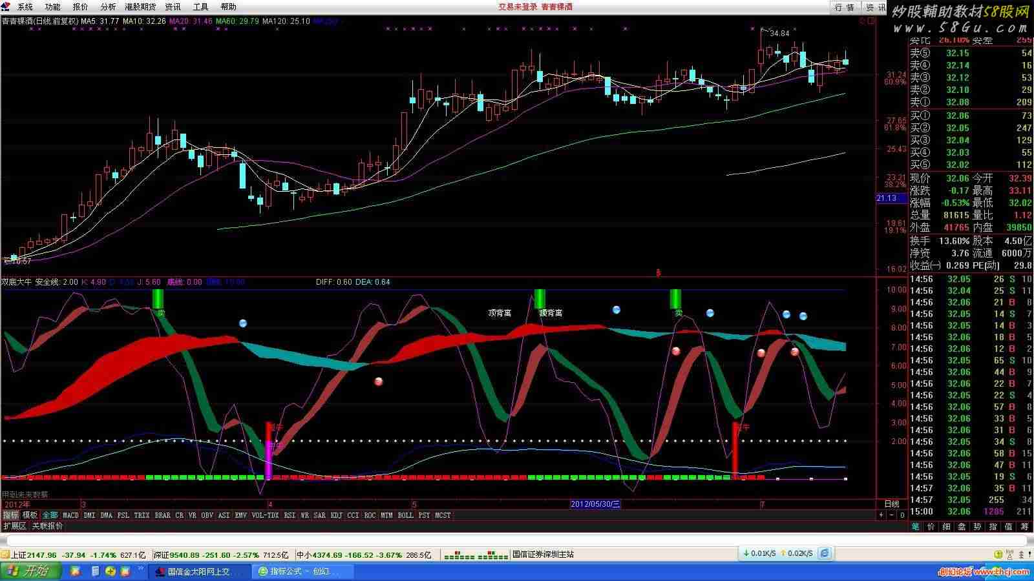Select the 值 tab in quote panel
Viewport: 1034px width, 581px height.
[x=1008, y=527]
